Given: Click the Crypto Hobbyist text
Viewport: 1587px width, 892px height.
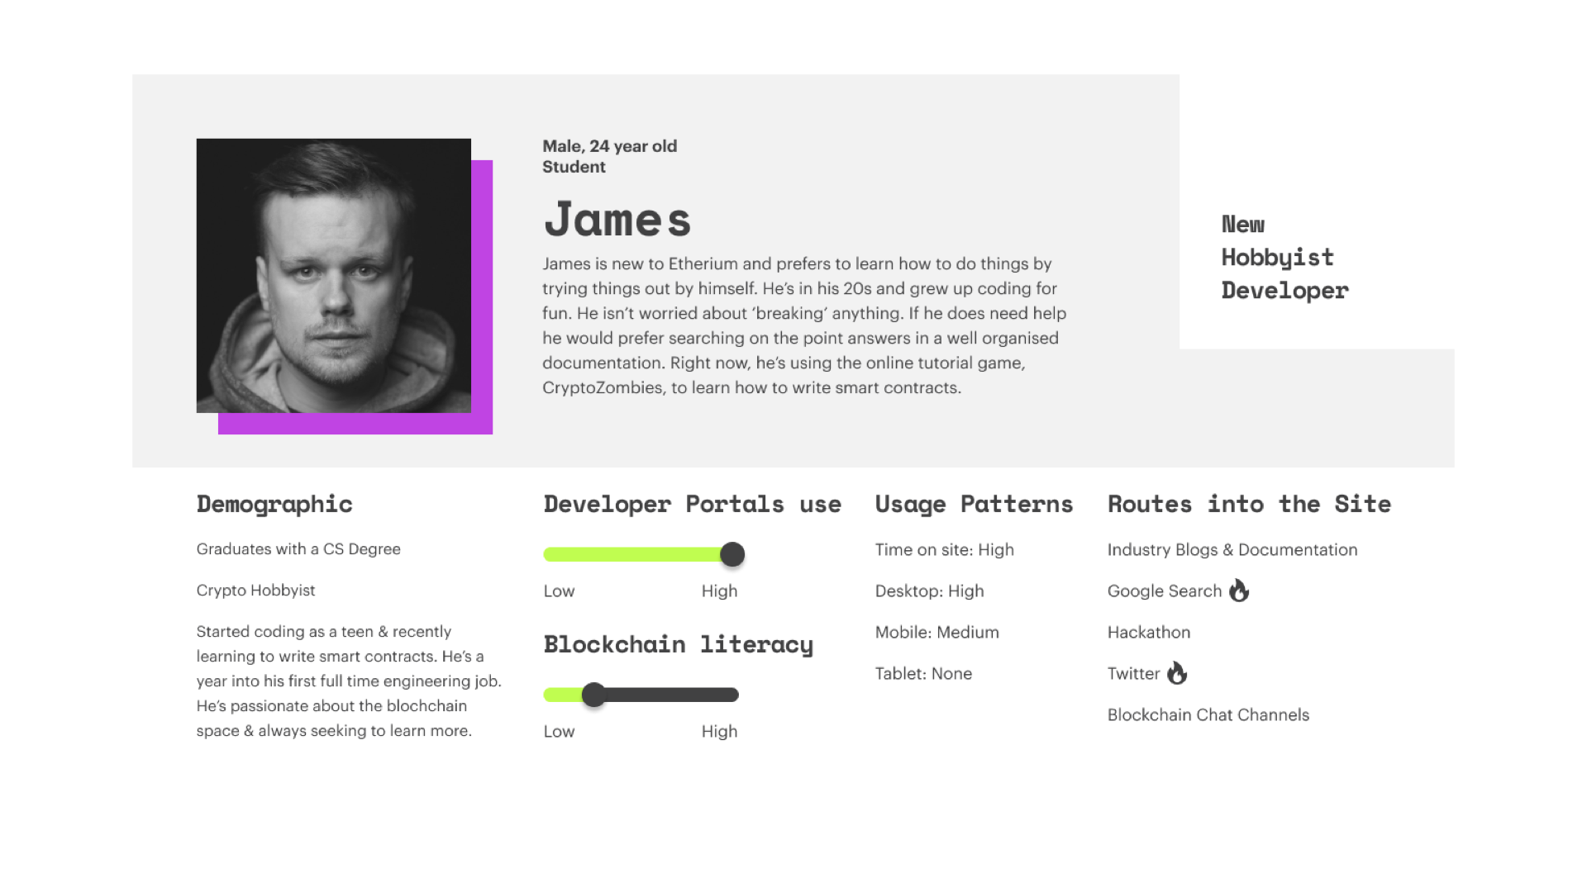Looking at the screenshot, I should click(255, 590).
